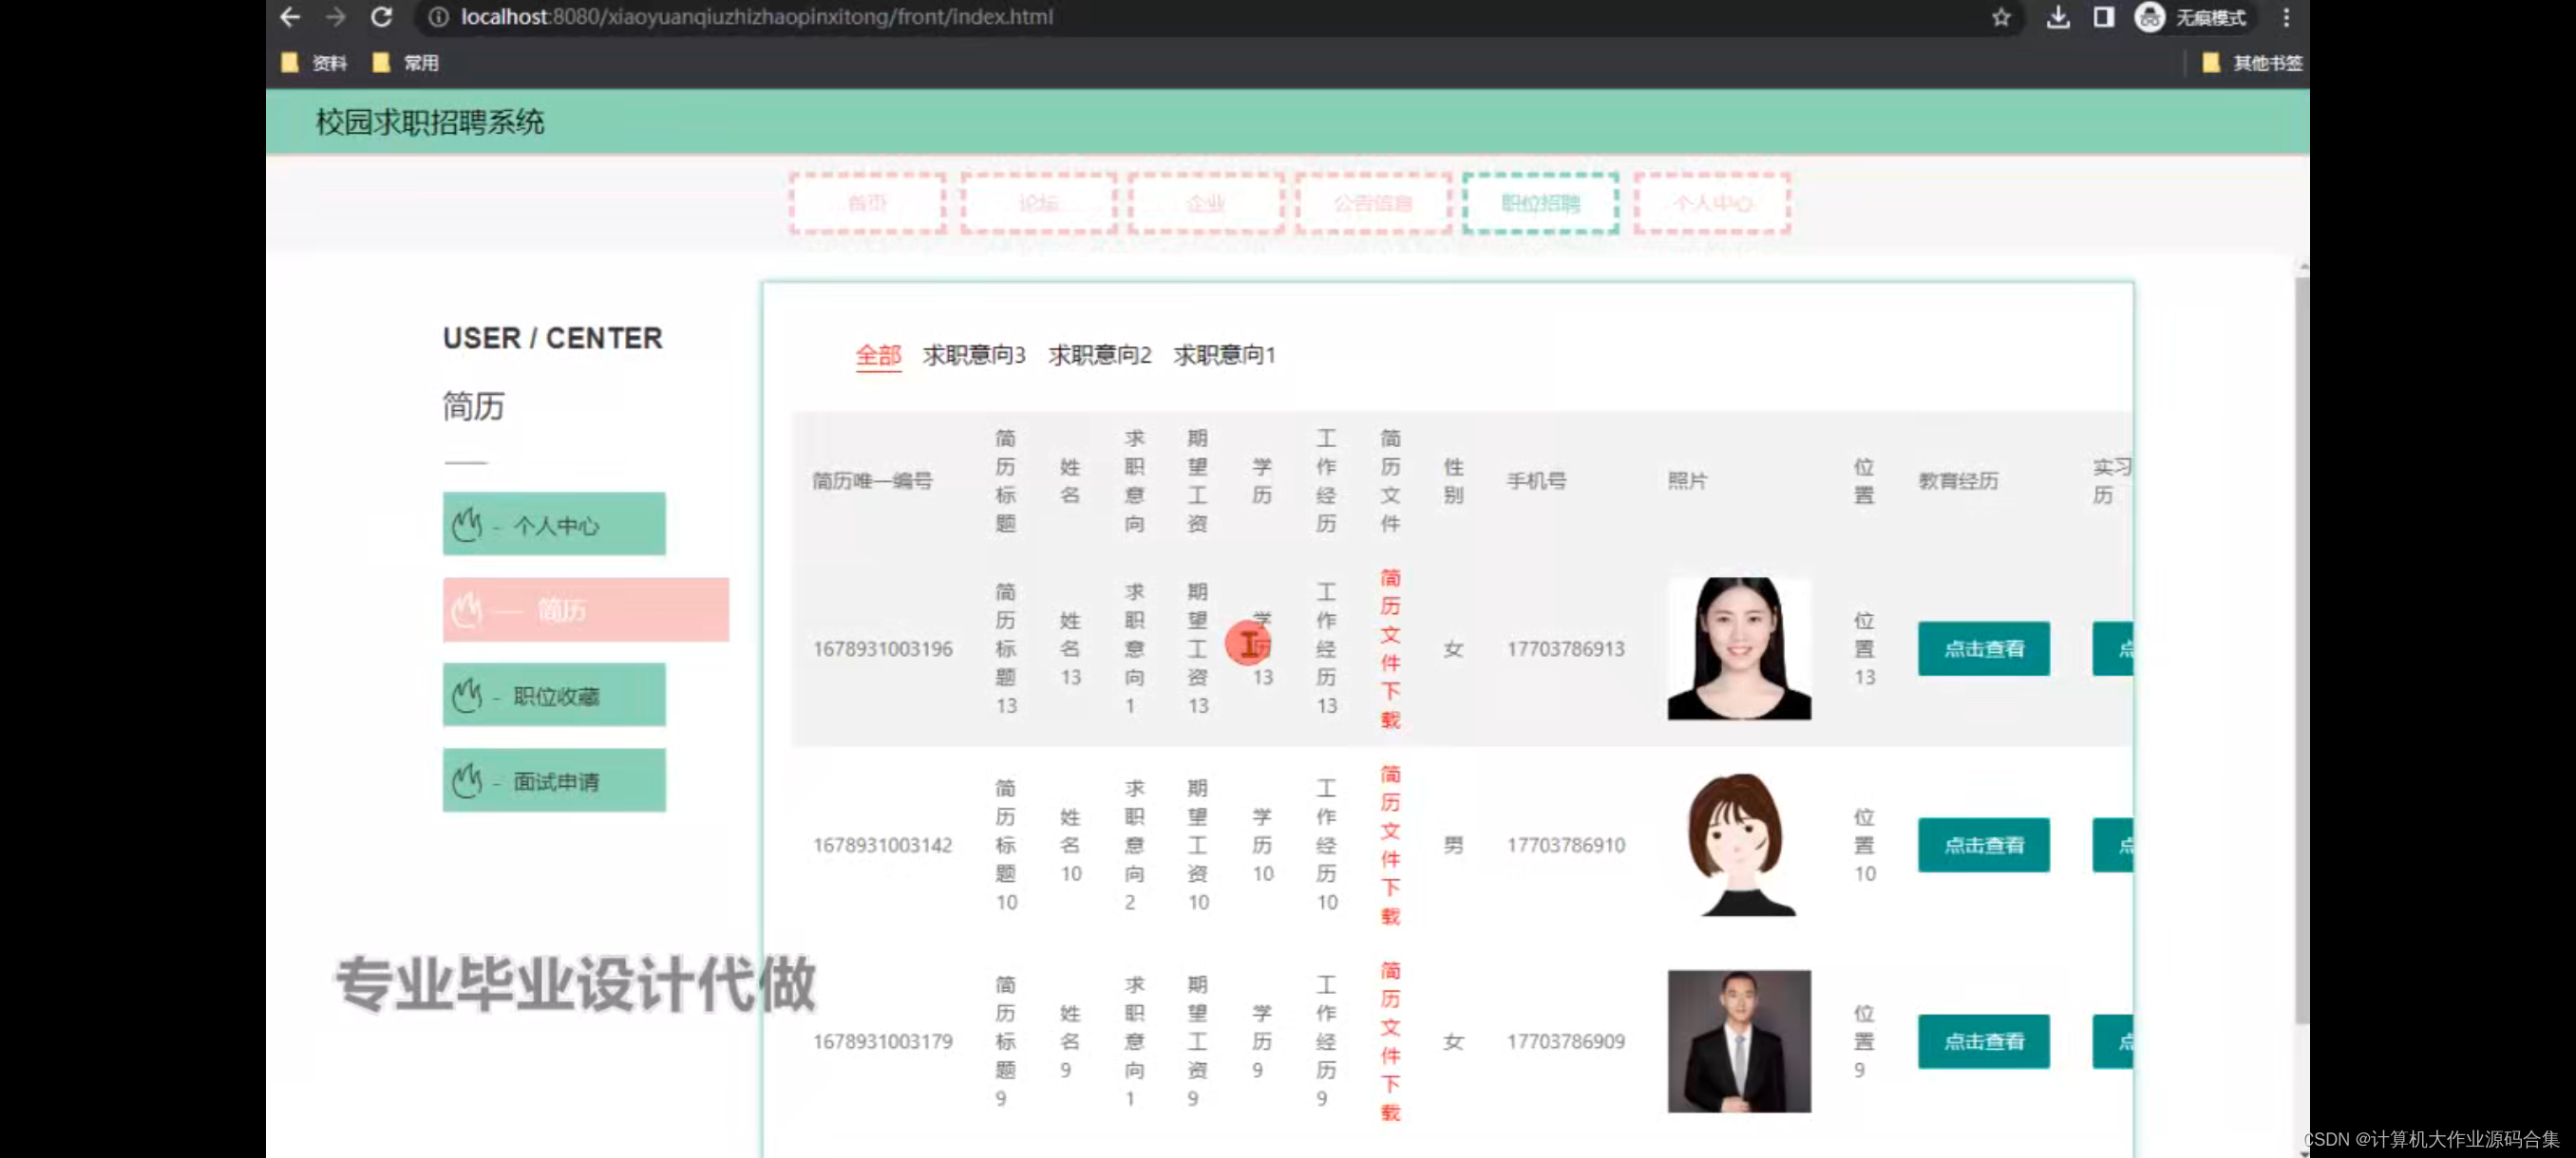The image size is (2576, 1158).
Task: Reload the page with the refresh icon
Action: click(381, 17)
